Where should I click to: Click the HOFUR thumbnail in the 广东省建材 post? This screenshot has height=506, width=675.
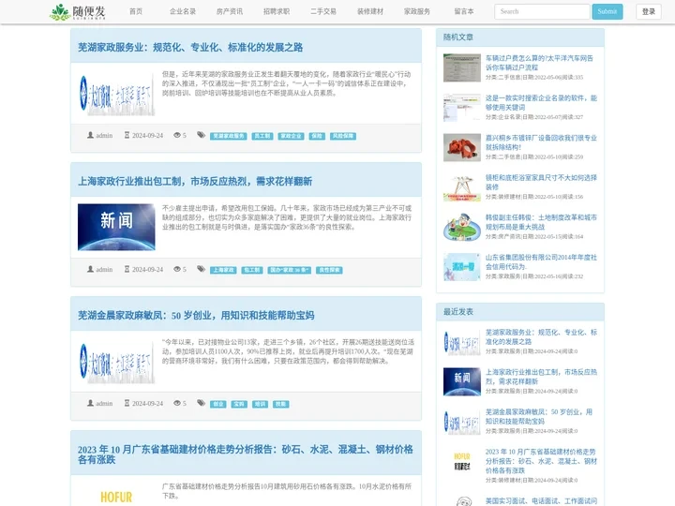click(x=116, y=495)
